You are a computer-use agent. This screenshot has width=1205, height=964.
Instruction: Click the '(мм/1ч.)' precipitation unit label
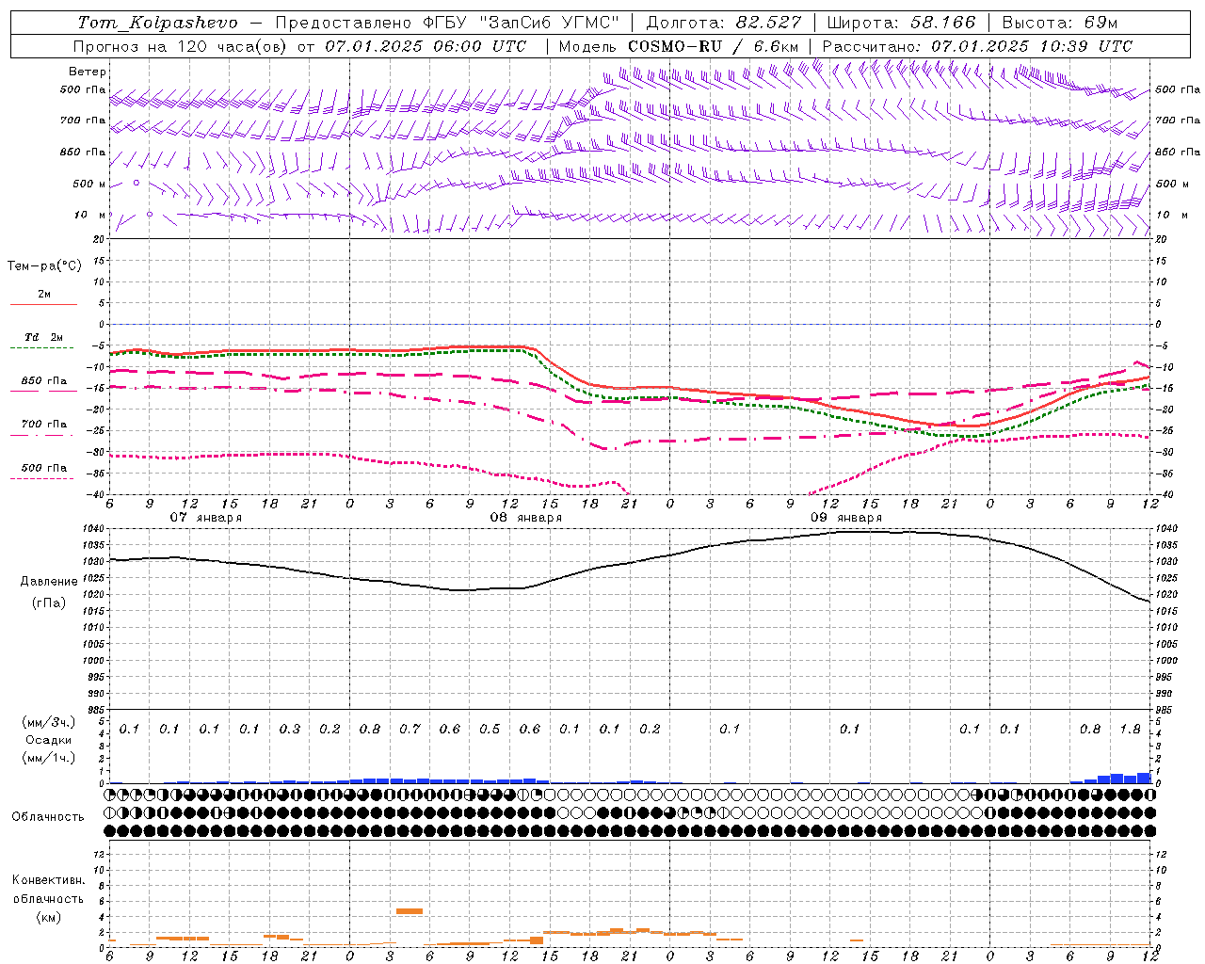coord(48,758)
